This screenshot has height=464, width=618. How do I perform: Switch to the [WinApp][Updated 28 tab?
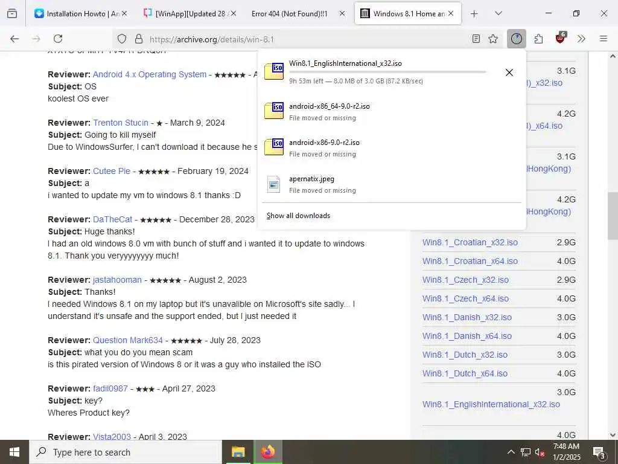(190, 13)
